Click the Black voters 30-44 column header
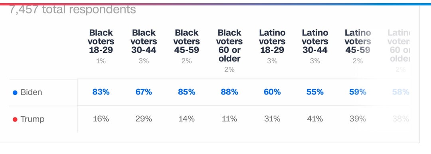The width and height of the screenshot is (431, 154). point(144,41)
